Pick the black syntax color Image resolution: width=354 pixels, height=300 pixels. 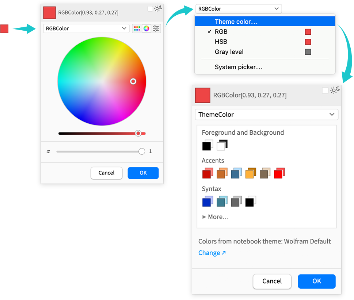pyautogui.click(x=251, y=201)
